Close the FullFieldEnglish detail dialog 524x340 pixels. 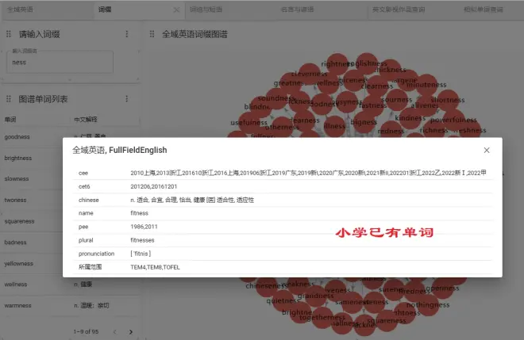487,150
